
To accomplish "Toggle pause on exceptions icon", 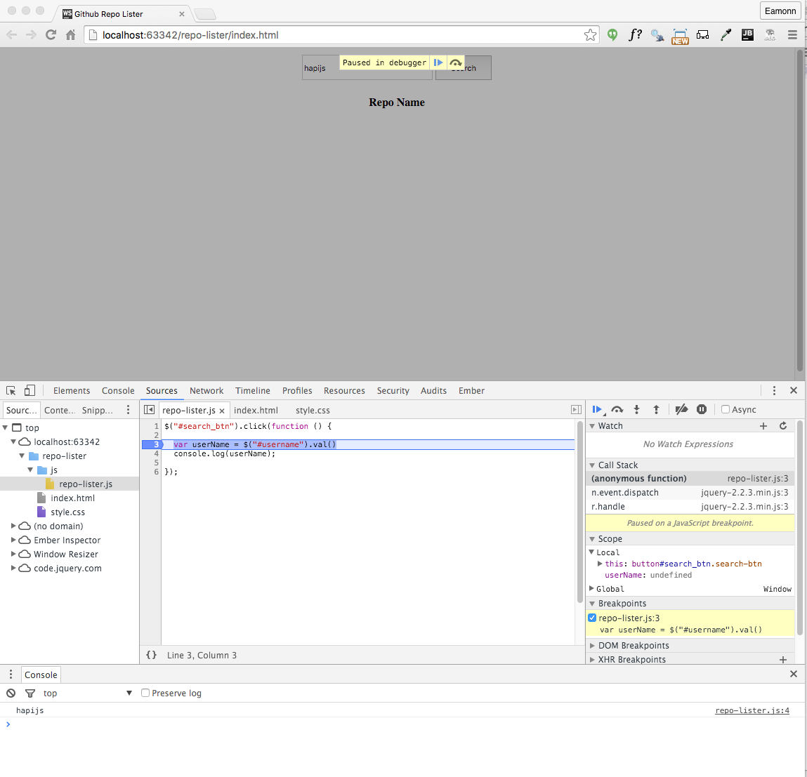I will point(701,410).
